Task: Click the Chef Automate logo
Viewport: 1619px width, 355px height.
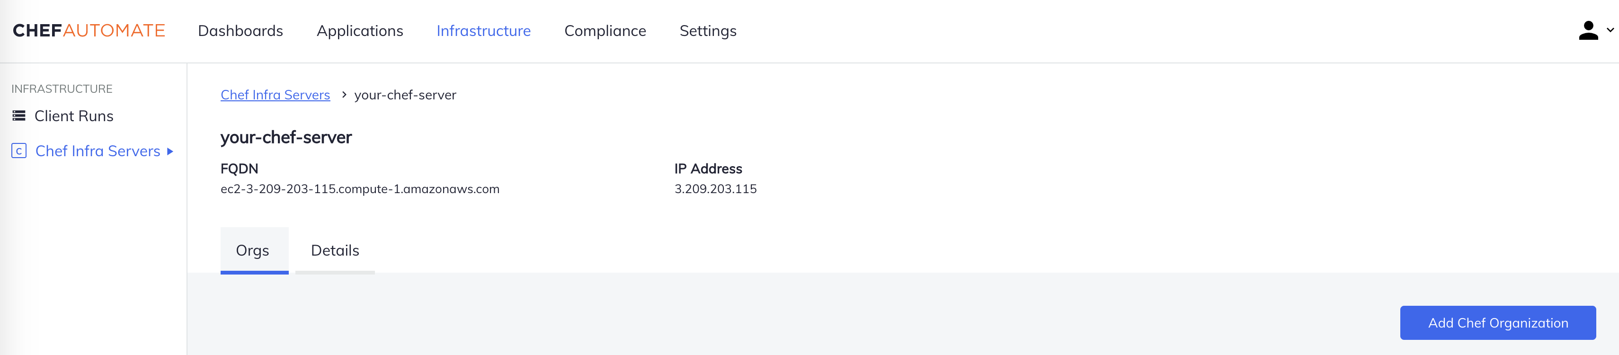Action: [89, 31]
